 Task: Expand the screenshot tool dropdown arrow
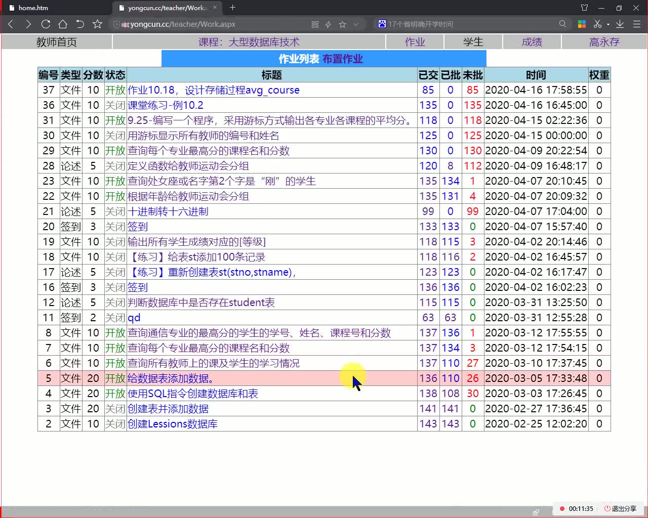coord(607,24)
